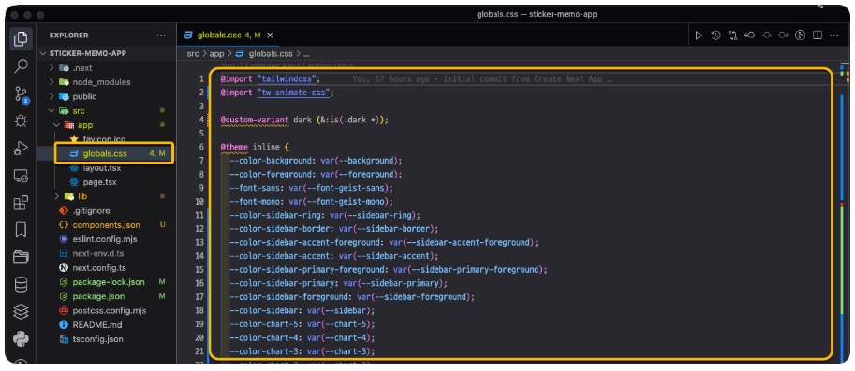The image size is (855, 371).
Task: Open components.json file
Action: (x=107, y=224)
